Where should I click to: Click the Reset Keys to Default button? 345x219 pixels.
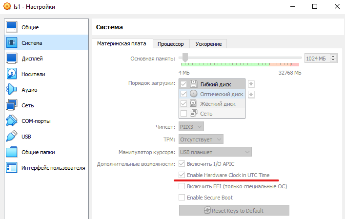(x=234, y=211)
